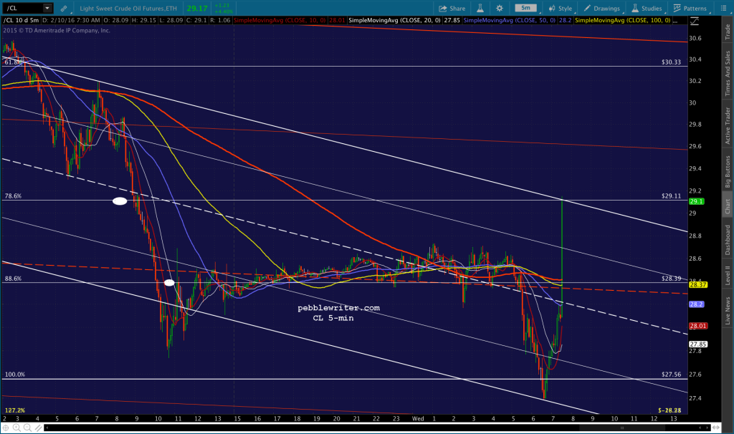Open the Live News sidebar tab
Screen dimensions: 734x434
pyautogui.click(x=728, y=311)
